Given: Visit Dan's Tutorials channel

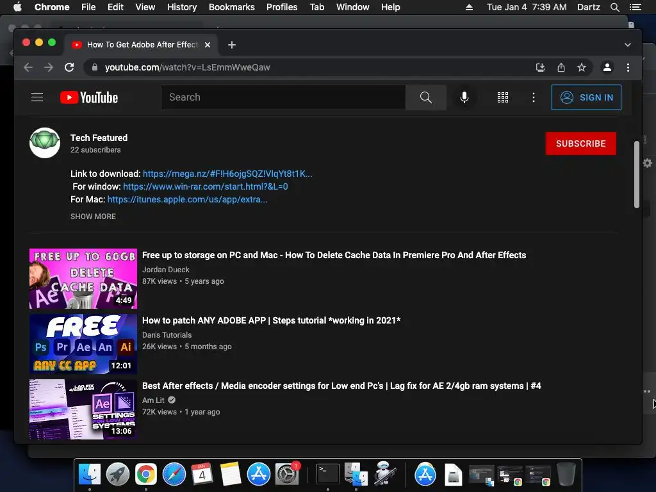Looking at the screenshot, I should (167, 334).
